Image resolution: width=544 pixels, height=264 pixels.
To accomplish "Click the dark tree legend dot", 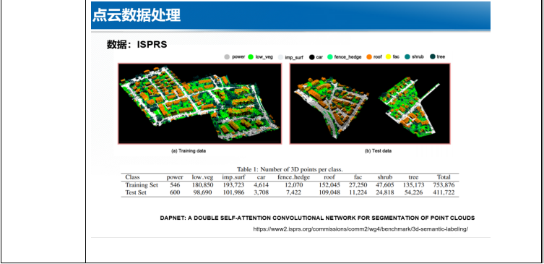I will tap(433, 57).
